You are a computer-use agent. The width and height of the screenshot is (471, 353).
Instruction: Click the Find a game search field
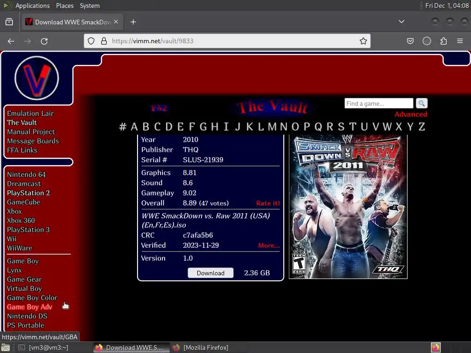pos(379,103)
